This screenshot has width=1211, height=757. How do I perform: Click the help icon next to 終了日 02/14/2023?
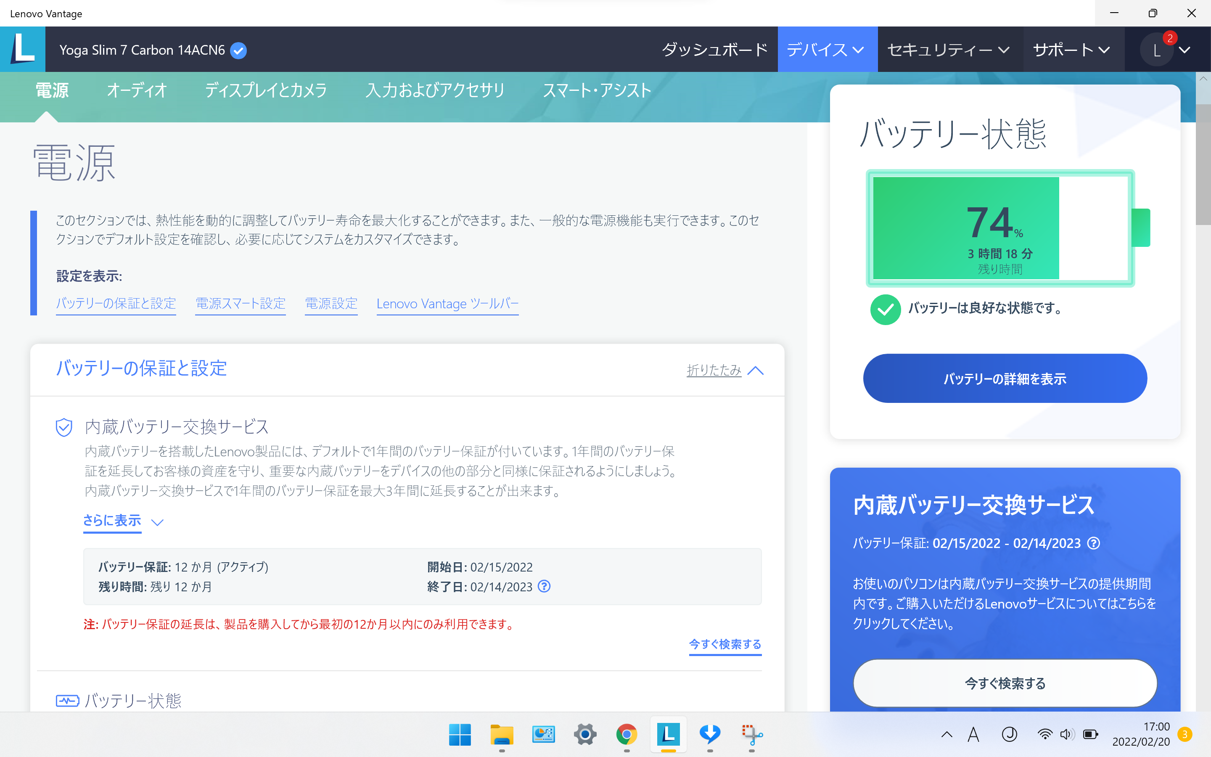click(x=544, y=586)
